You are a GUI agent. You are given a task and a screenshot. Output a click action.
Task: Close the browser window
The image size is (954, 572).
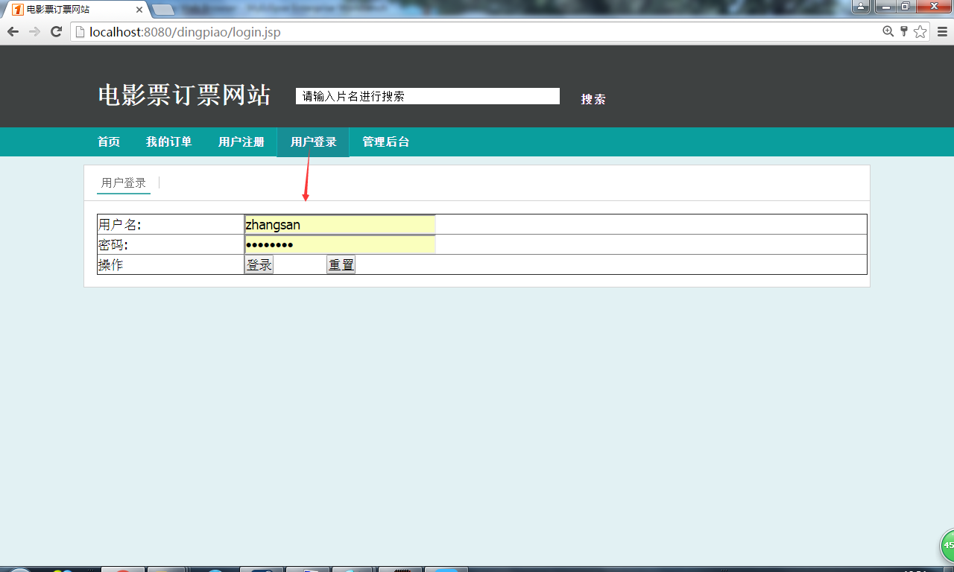click(x=932, y=7)
